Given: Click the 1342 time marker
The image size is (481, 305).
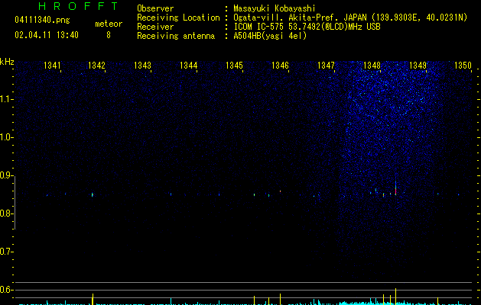Looking at the screenshot, I should pos(96,66).
